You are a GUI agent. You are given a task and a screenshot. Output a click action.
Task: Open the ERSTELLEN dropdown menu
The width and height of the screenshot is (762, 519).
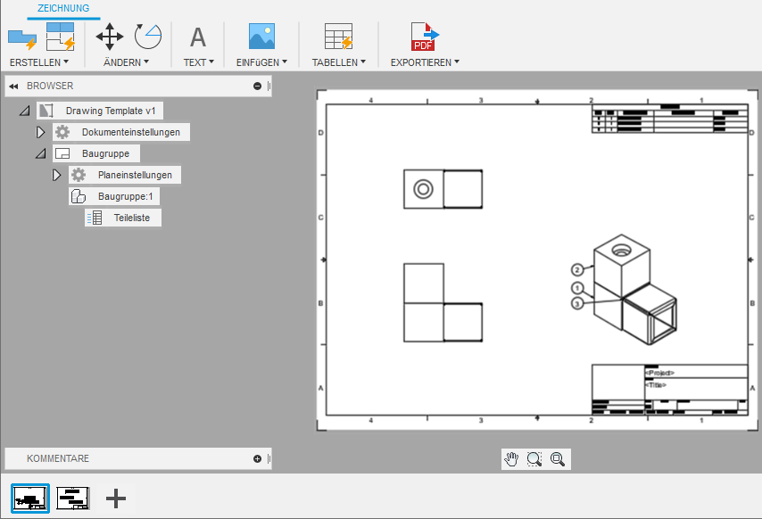click(x=39, y=62)
